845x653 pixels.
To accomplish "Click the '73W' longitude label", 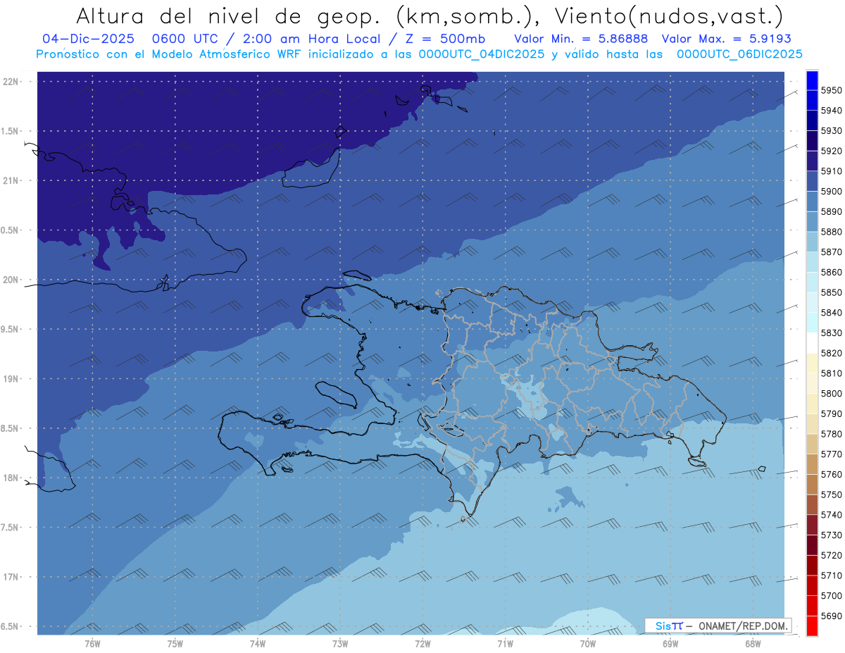I will pyautogui.click(x=340, y=644).
